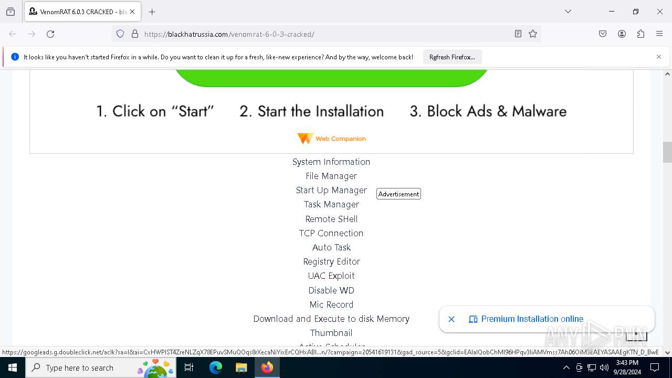Image resolution: width=672 pixels, height=378 pixels.
Task: Select the "Remote SHell" text
Action: pos(331,219)
